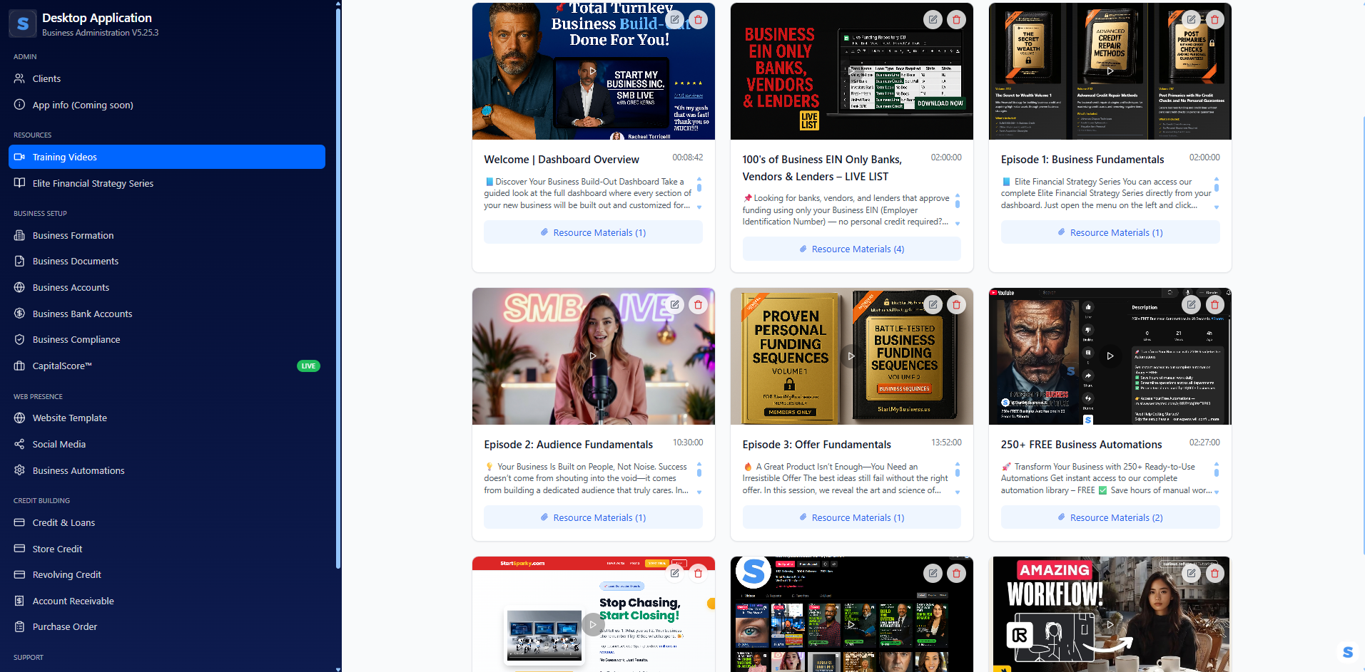This screenshot has height=672, width=1365.
Task: Delete Episode 1: Business Fundamentals video
Action: coord(1215,20)
